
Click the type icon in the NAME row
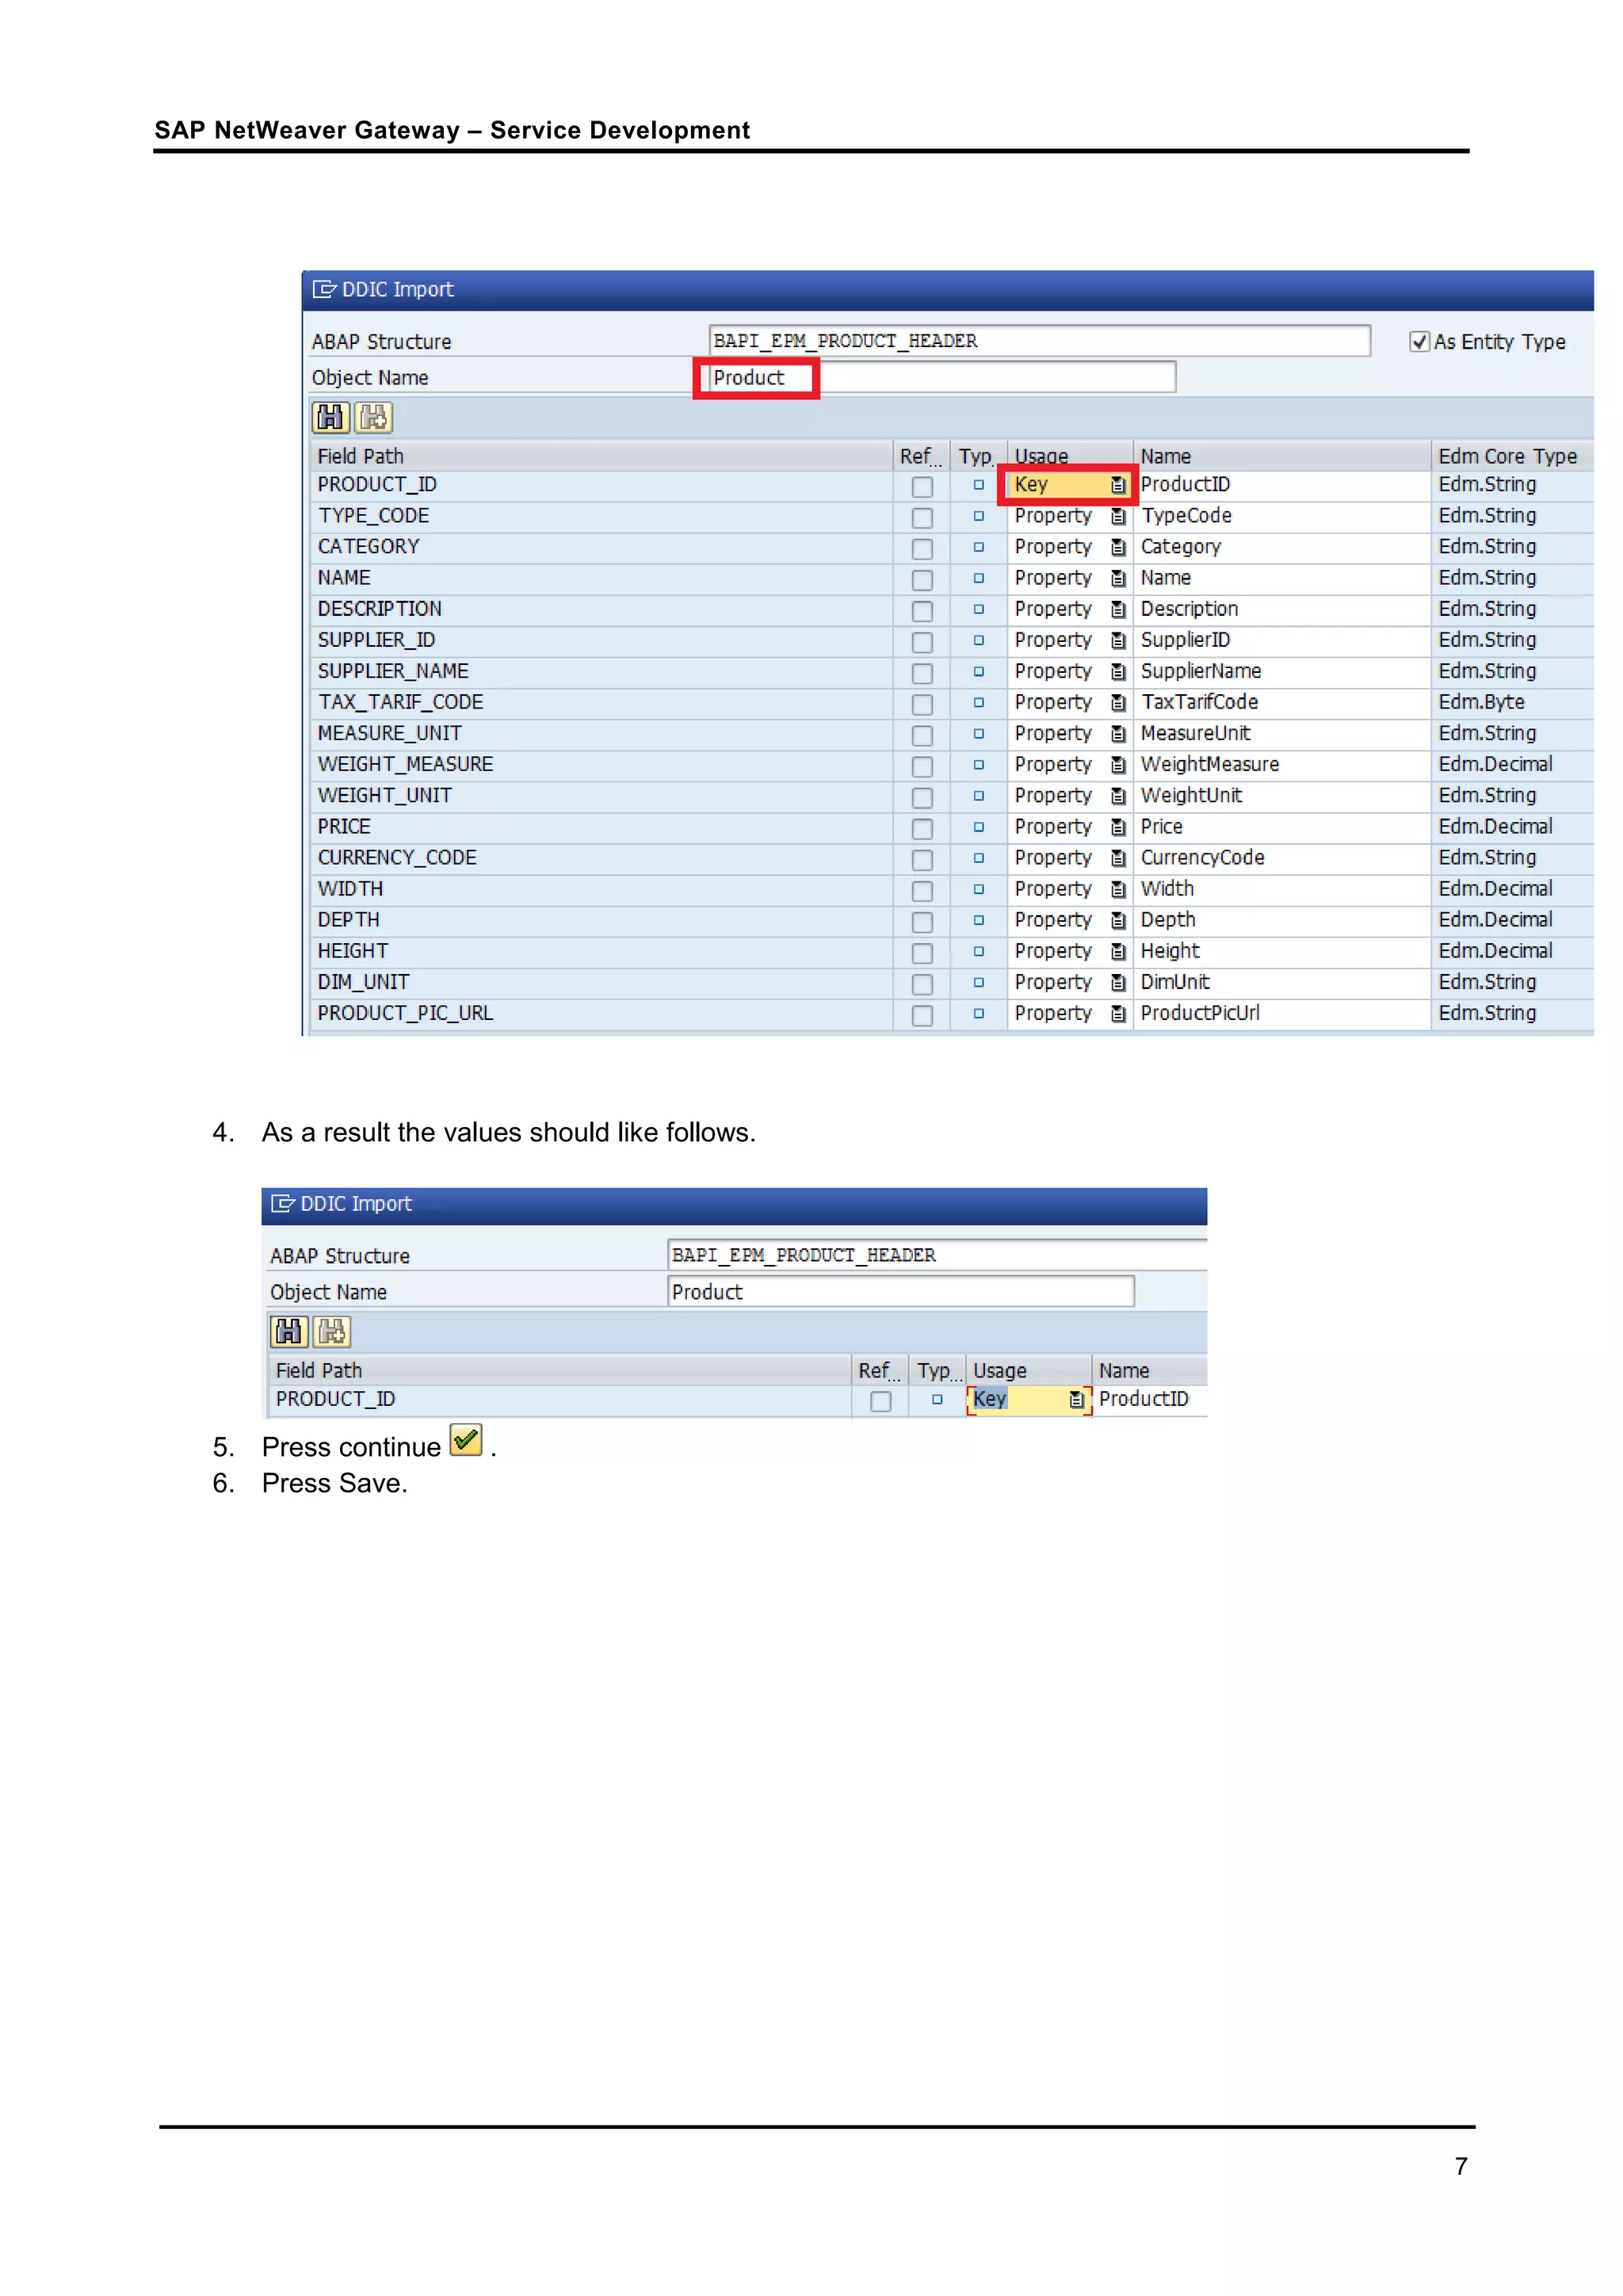[x=978, y=578]
